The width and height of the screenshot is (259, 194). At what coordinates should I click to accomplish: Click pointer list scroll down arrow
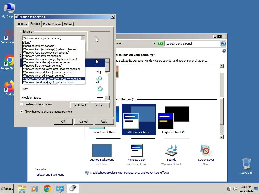[107, 98]
